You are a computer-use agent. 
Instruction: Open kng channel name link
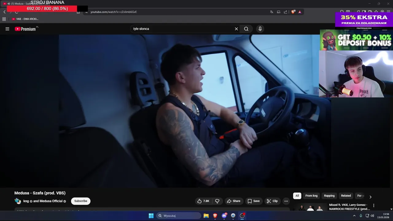(26, 201)
